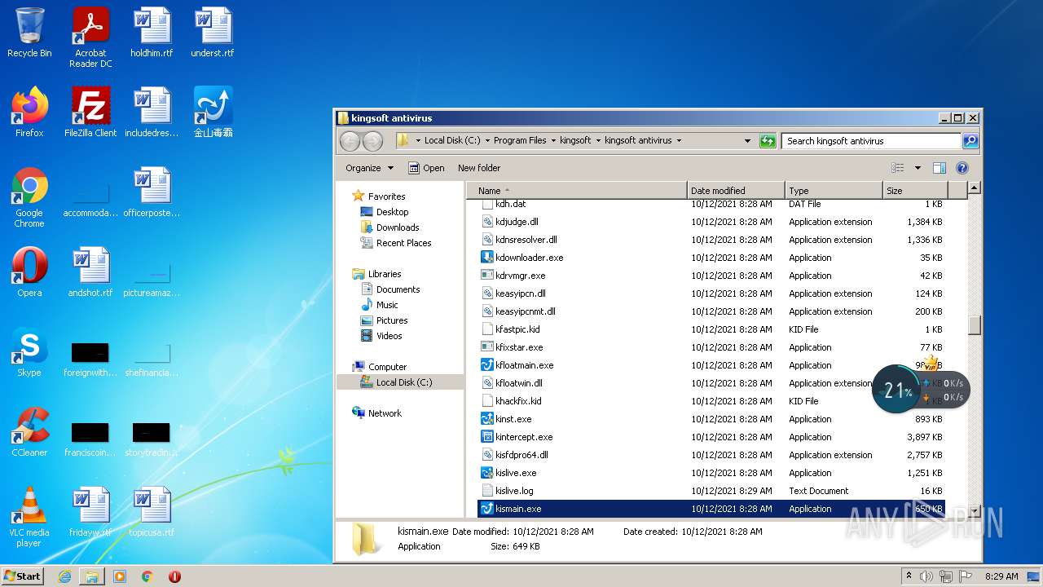Refresh the kingsoft antivirus folder view
Viewport: 1043px width, 587px height.
pyautogui.click(x=768, y=141)
